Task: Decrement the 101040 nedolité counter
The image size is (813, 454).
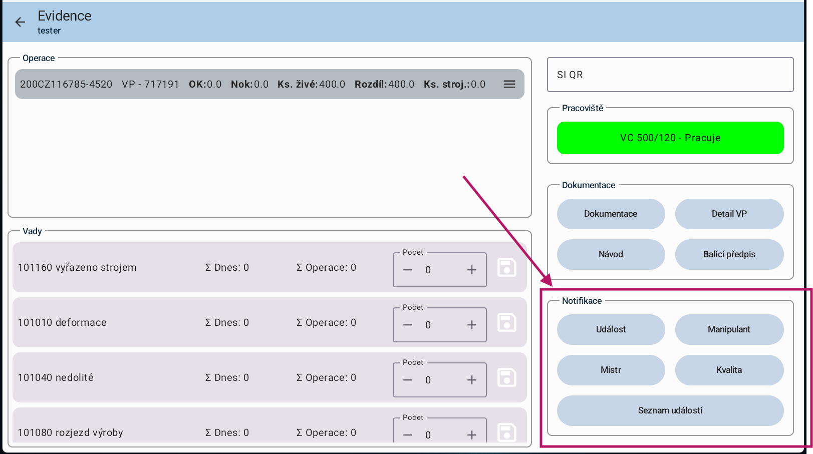Action: pyautogui.click(x=408, y=380)
